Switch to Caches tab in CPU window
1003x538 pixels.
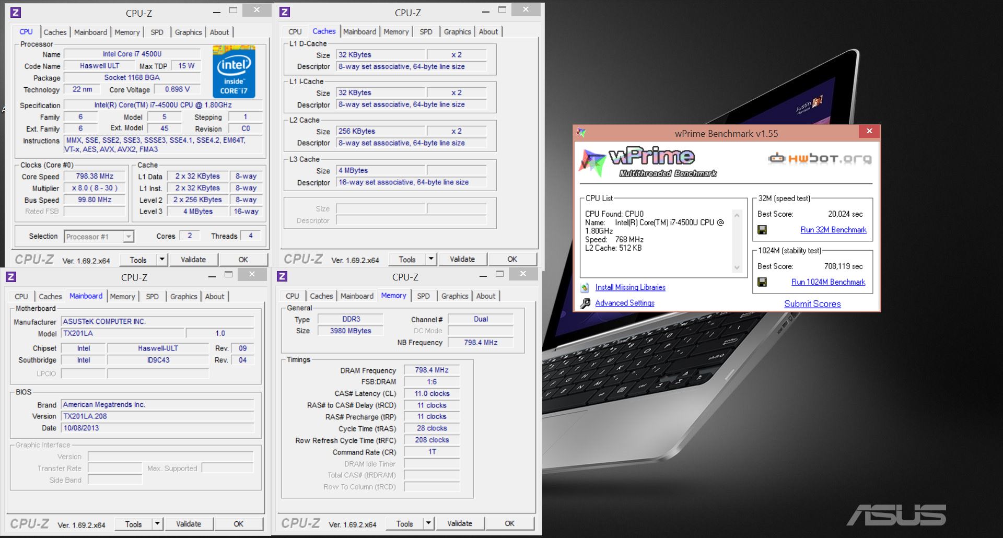pyautogui.click(x=55, y=32)
